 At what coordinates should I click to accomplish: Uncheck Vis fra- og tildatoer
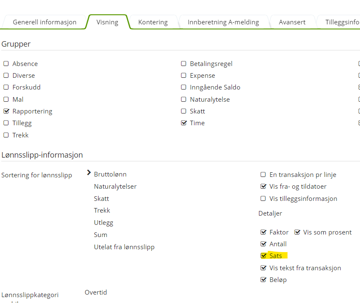click(x=263, y=187)
